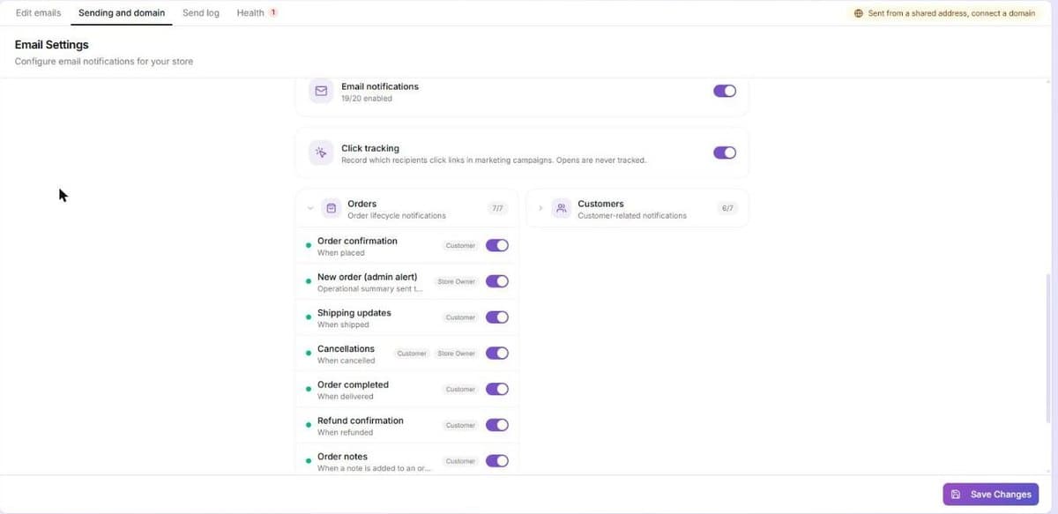Click the green status dot beside Order notes
The width and height of the screenshot is (1058, 514).
click(x=308, y=461)
